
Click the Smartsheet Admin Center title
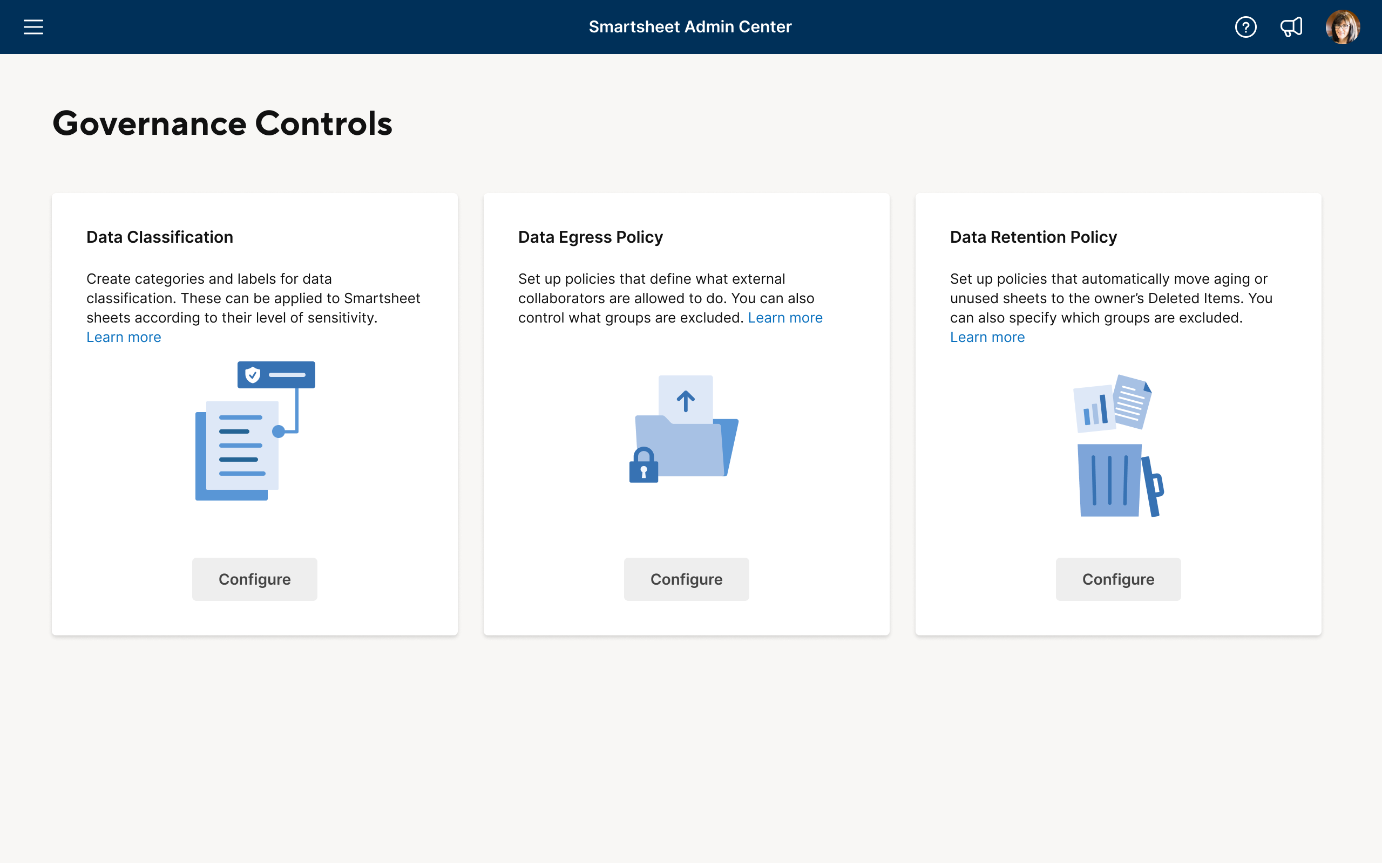pyautogui.click(x=690, y=27)
